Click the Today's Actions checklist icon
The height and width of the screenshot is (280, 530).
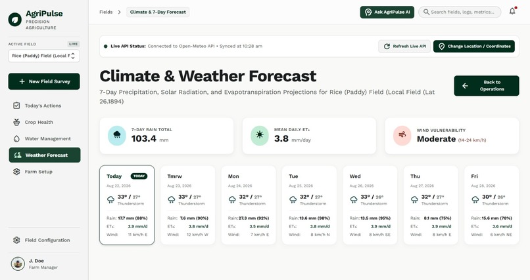[x=16, y=106]
